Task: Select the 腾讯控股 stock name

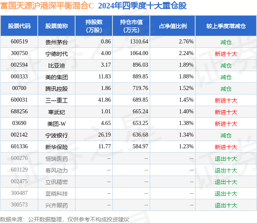Action: pos(57,89)
